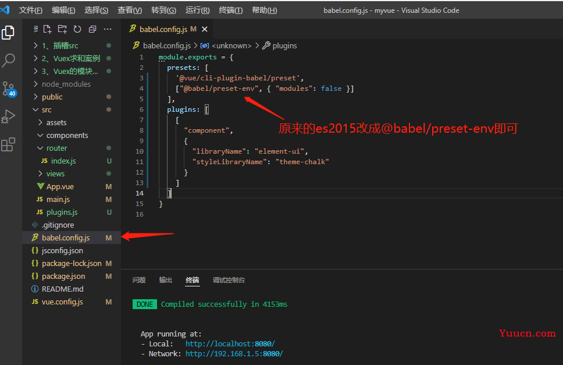
Task: Open the 帮助(H) menu
Action: point(264,10)
